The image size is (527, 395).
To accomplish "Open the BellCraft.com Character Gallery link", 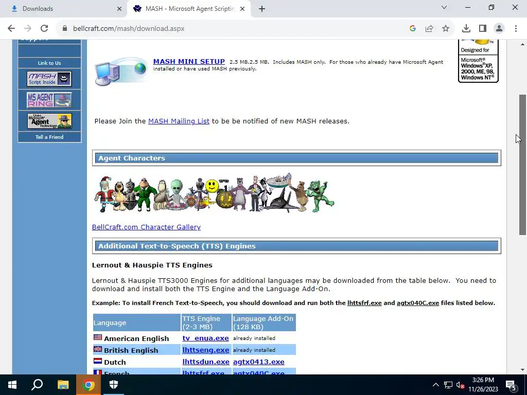I will [x=146, y=227].
